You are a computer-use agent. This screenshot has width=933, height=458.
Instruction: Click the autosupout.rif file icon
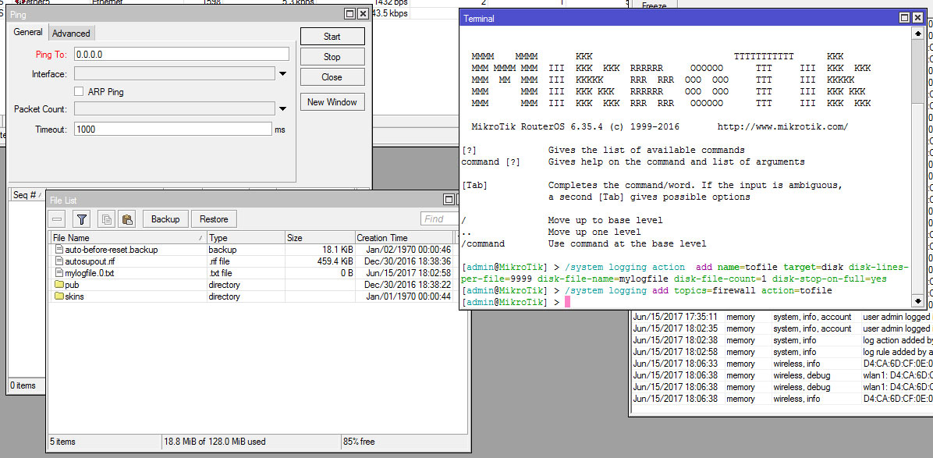point(59,261)
